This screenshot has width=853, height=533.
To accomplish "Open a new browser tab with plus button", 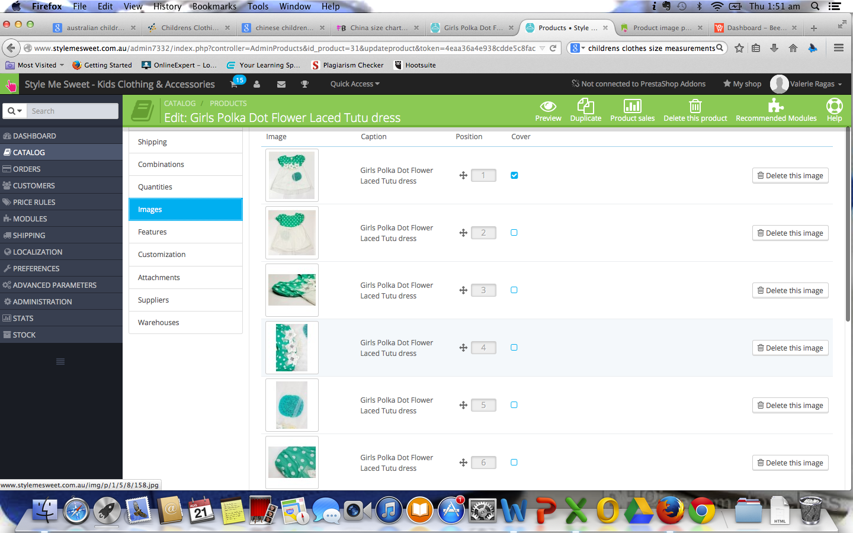I will click(x=814, y=28).
